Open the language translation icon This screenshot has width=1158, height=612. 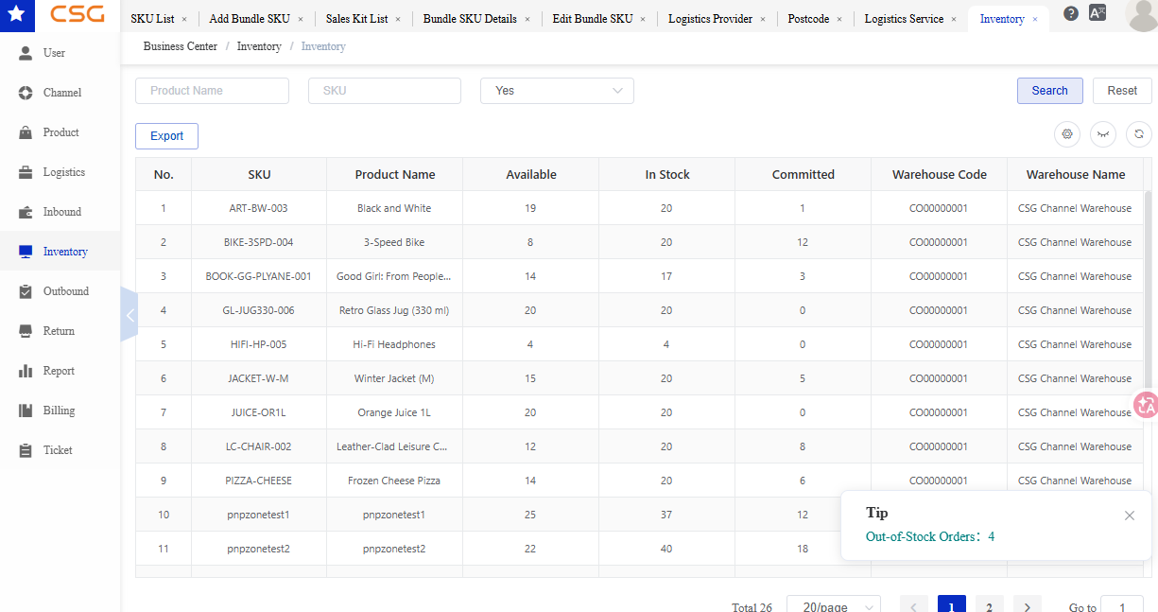1098,13
